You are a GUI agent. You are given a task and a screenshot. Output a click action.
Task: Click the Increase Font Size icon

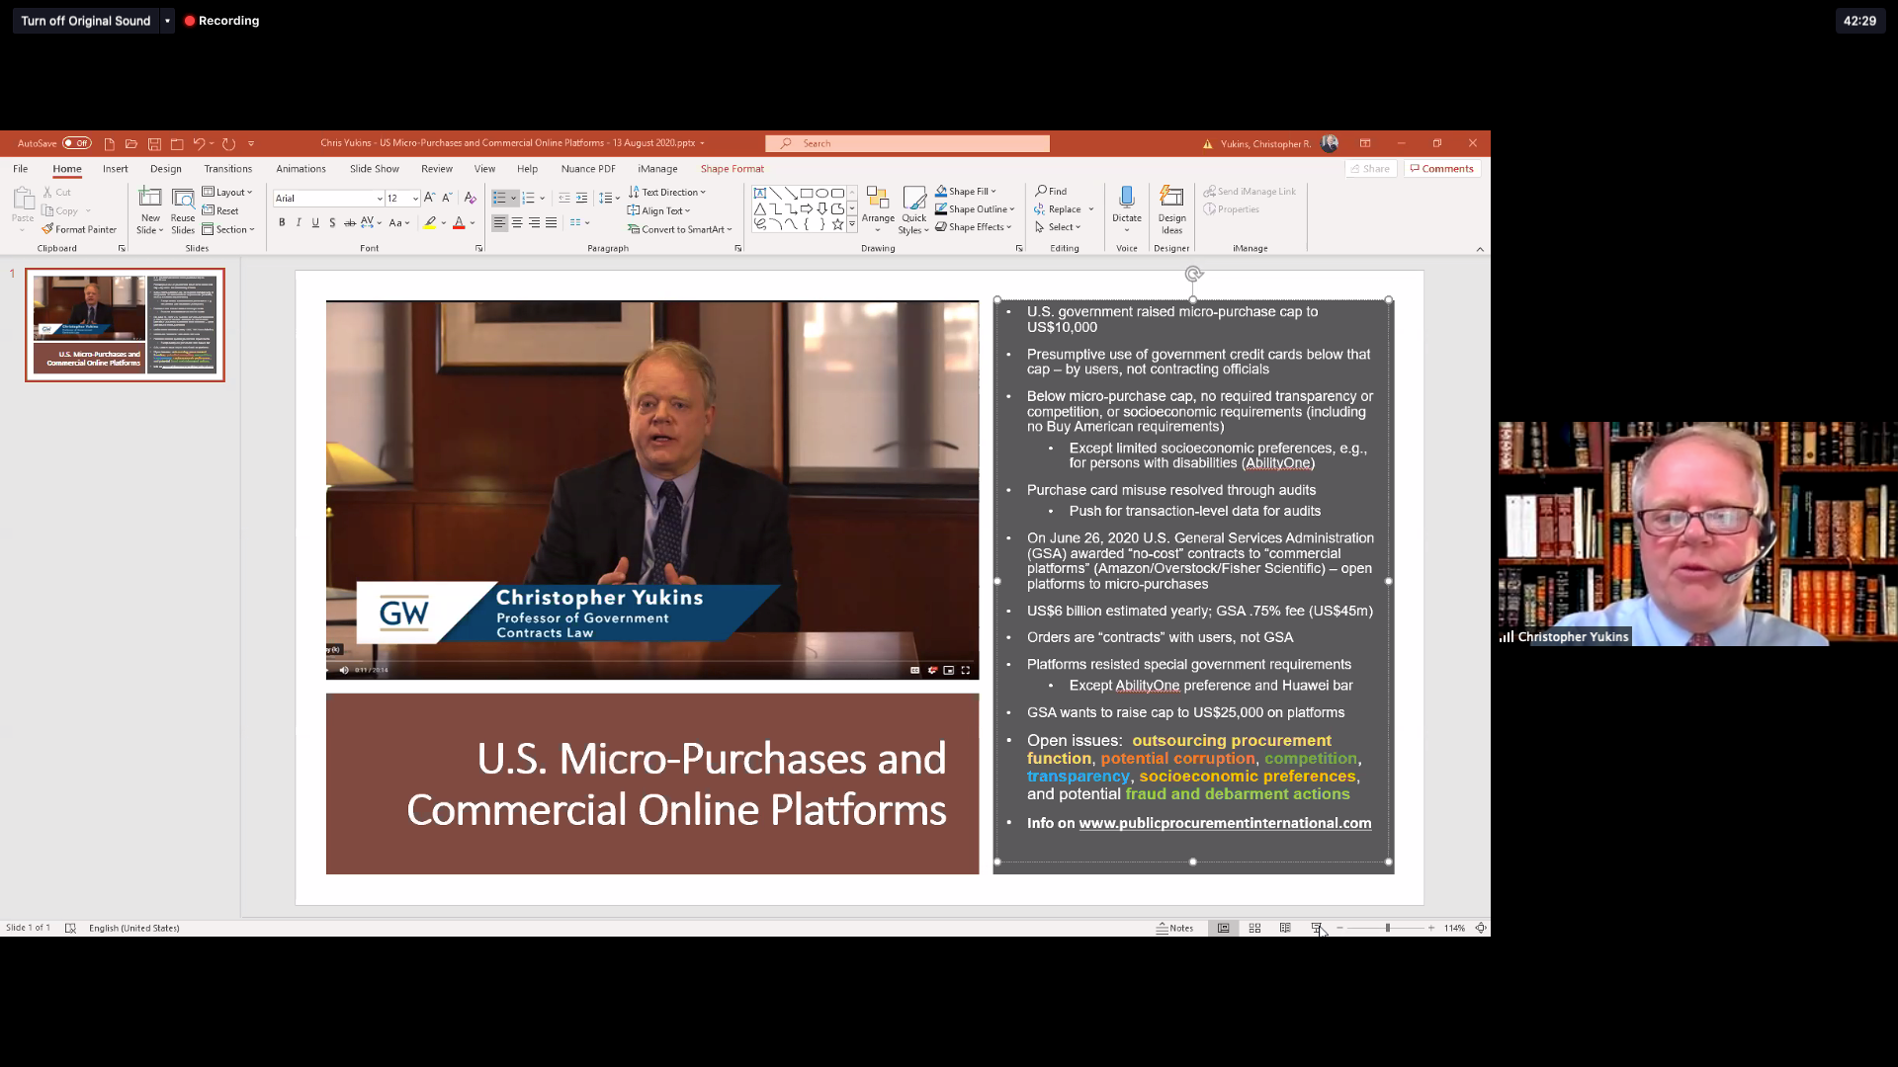click(x=429, y=198)
